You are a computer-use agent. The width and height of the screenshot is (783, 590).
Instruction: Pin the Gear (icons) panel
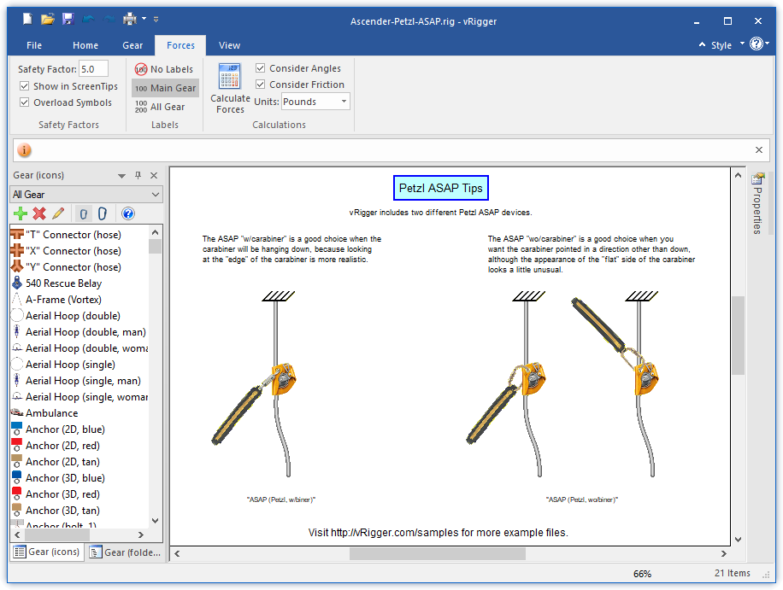(x=138, y=175)
